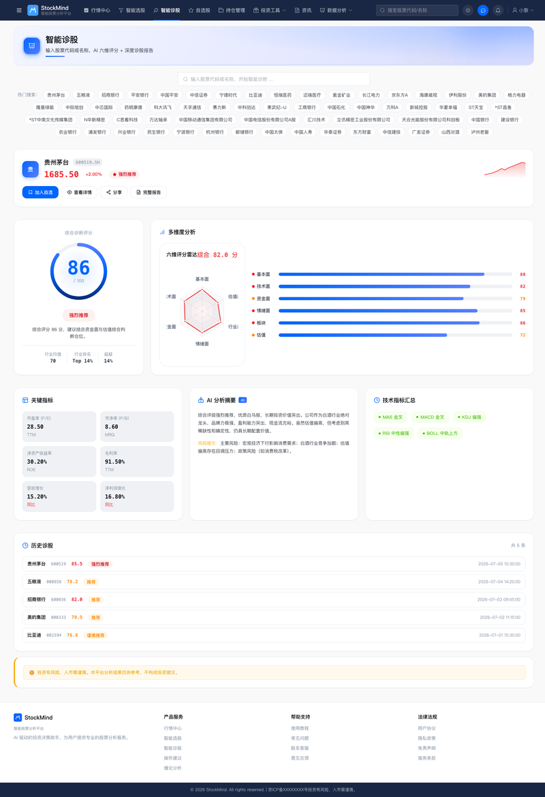545x797 pixels.
Task: Click the StockMind logo icon
Action: click(33, 10)
